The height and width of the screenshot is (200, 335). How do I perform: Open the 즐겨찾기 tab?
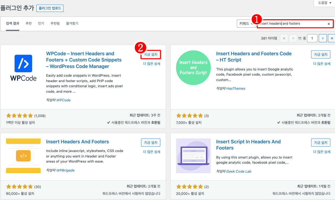72,24
